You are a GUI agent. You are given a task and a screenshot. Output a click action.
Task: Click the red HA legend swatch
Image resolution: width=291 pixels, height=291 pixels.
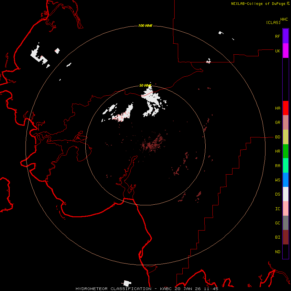click(x=286, y=108)
